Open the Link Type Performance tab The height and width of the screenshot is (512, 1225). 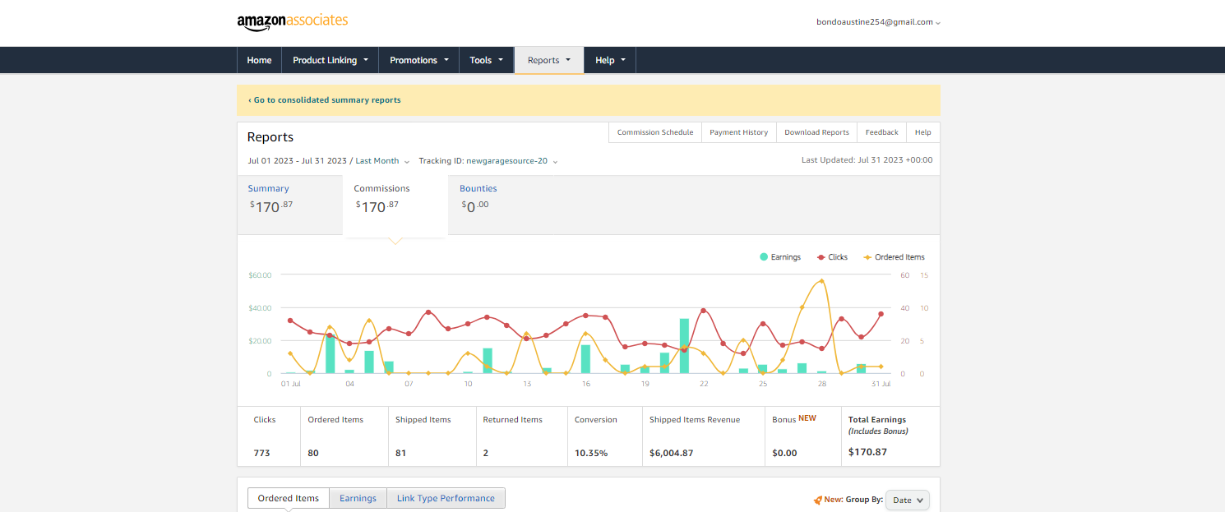pyautogui.click(x=446, y=498)
